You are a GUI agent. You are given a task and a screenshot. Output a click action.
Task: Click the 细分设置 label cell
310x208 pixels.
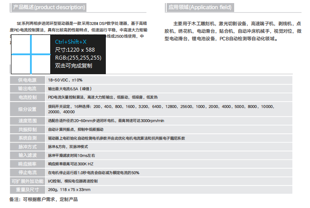coord(27,109)
